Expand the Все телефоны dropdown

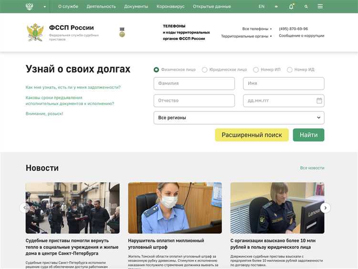(x=257, y=29)
